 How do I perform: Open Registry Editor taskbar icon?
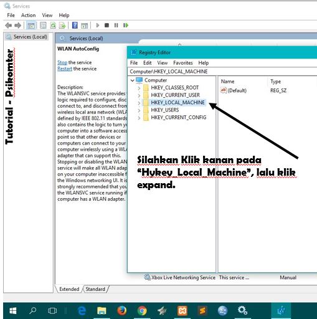click(281, 311)
